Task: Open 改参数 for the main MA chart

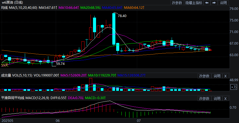Action: point(177,3)
